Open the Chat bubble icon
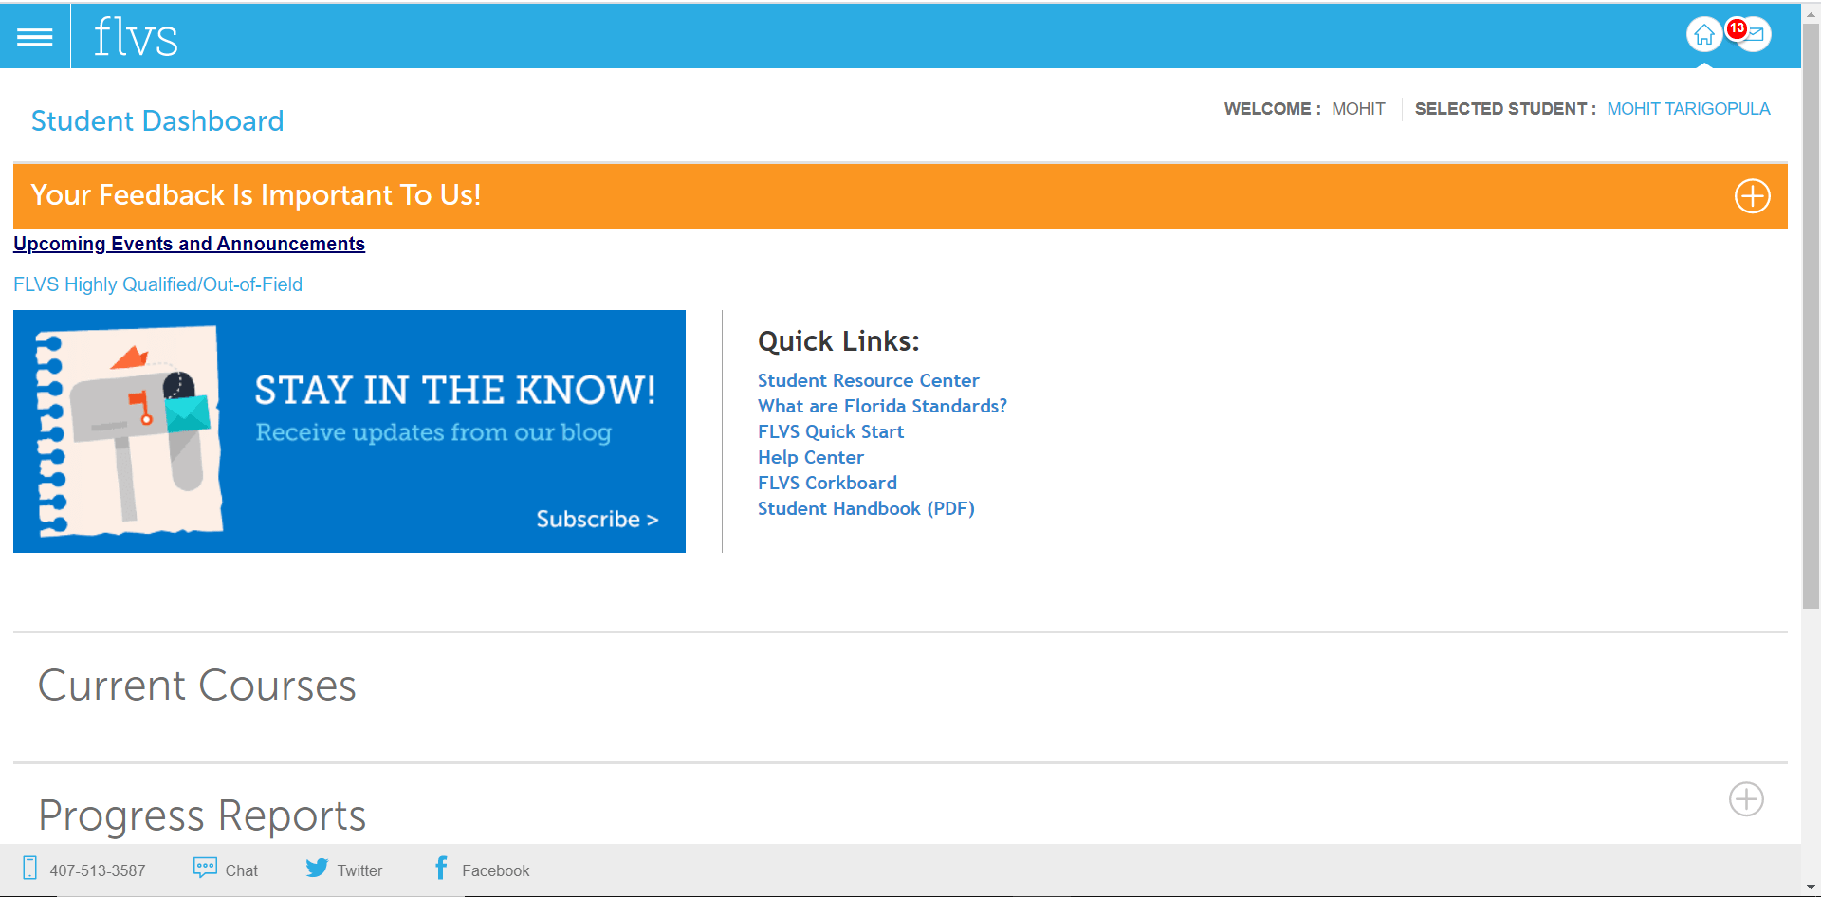The height and width of the screenshot is (897, 1821). pos(205,868)
